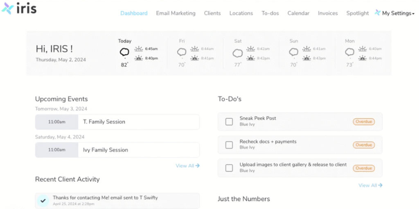Click the Overdue badge on Sneak Peek Post
The width and height of the screenshot is (419, 209).
(x=363, y=121)
